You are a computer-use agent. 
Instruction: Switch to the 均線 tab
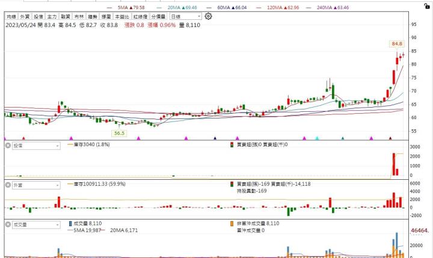[x=10, y=17]
